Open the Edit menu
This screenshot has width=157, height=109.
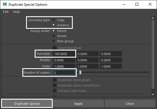[6, 12]
